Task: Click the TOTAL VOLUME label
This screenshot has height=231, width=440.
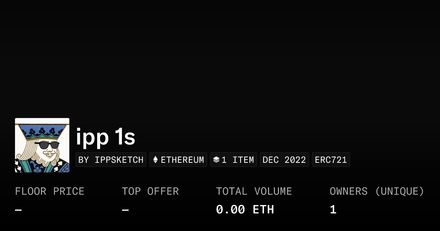Action: [254, 191]
